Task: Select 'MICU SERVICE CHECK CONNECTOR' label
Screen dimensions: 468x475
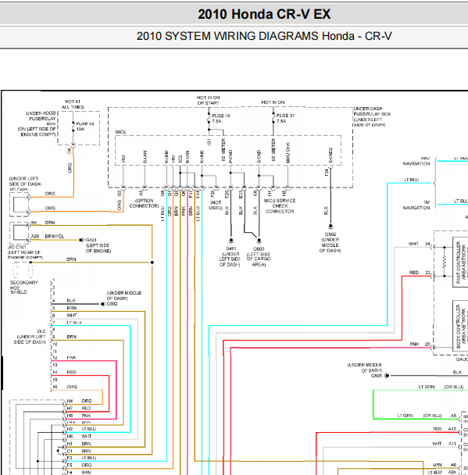Action: point(280,205)
